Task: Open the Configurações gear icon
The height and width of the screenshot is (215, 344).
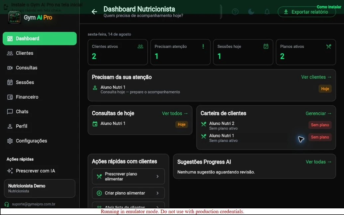Action: [10, 141]
